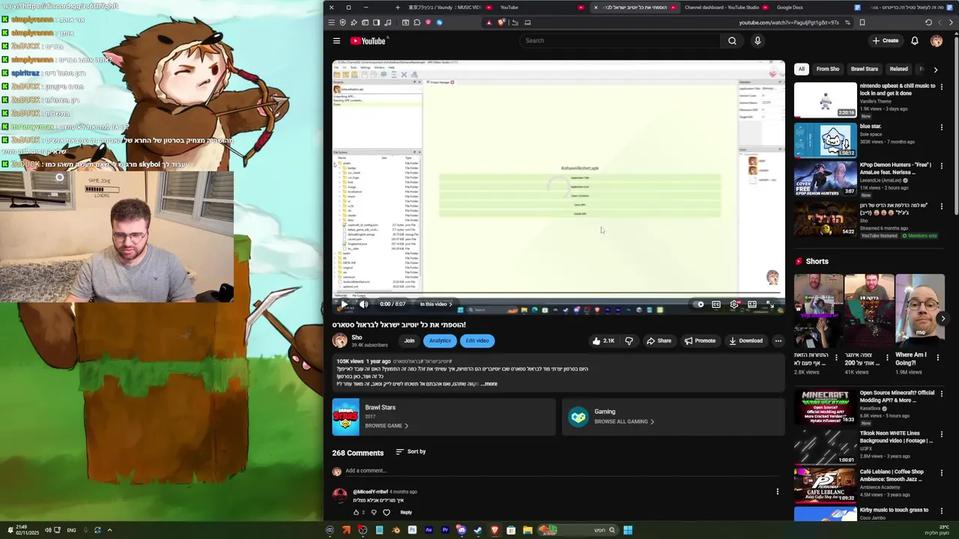Heart the first comment
The width and height of the screenshot is (959, 539).
click(x=387, y=512)
